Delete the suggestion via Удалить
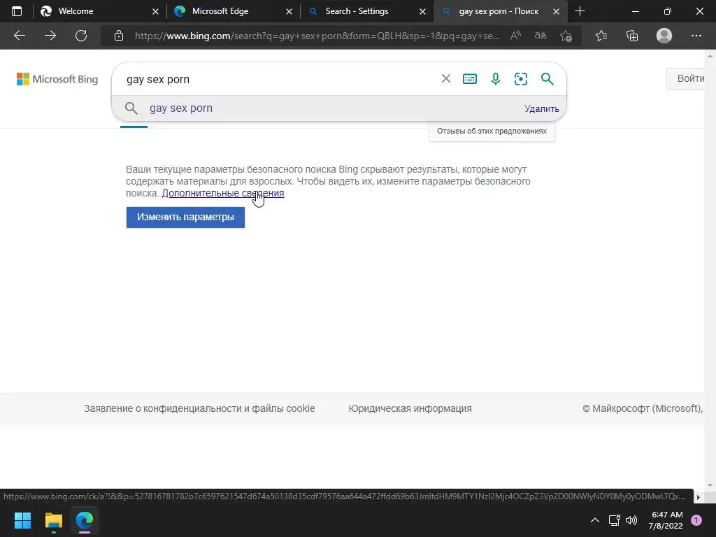 pos(542,108)
